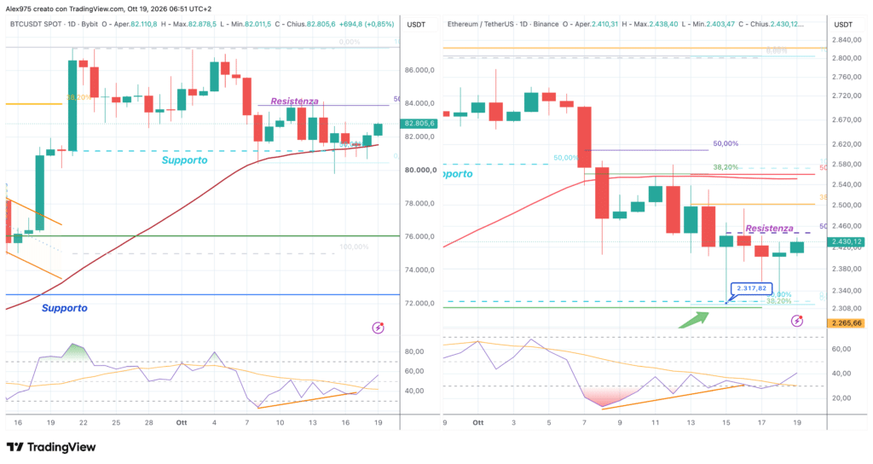This screenshot has width=873, height=464.
Task: Click the 15 date label on the Ethereum time axis
Action: coord(726,423)
